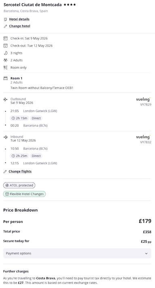Expand the Payment options dropdown
The width and height of the screenshot is (155, 288).
click(x=77, y=254)
